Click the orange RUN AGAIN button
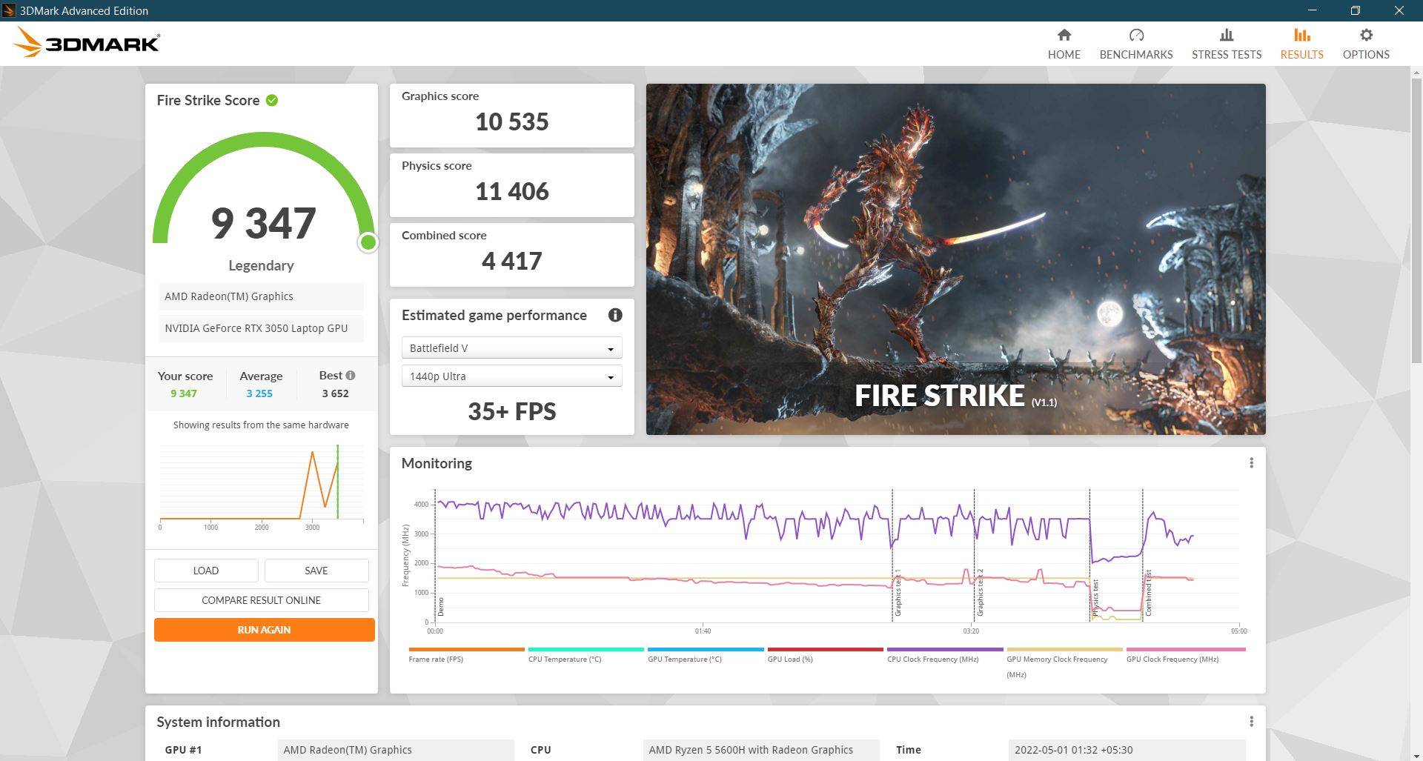This screenshot has height=761, width=1423. 264,630
